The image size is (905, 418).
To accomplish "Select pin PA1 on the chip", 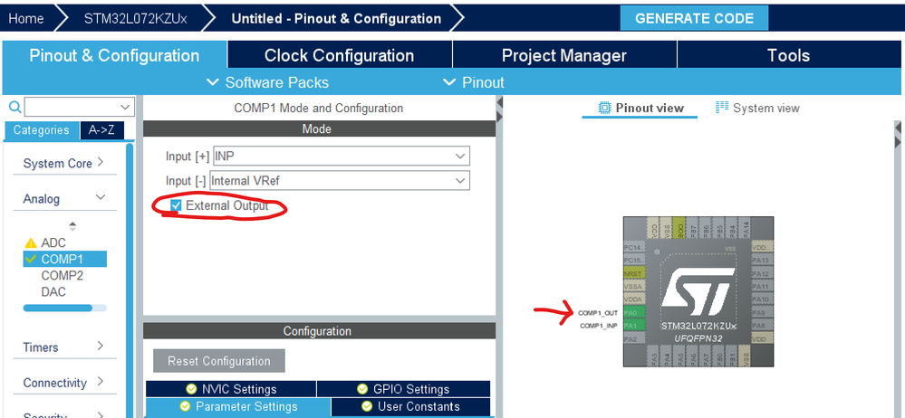I will pos(634,326).
